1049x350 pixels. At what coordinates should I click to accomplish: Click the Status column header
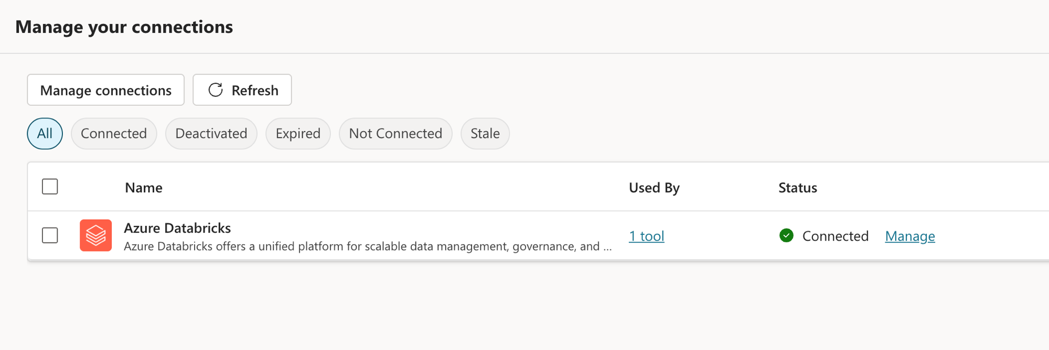point(798,188)
